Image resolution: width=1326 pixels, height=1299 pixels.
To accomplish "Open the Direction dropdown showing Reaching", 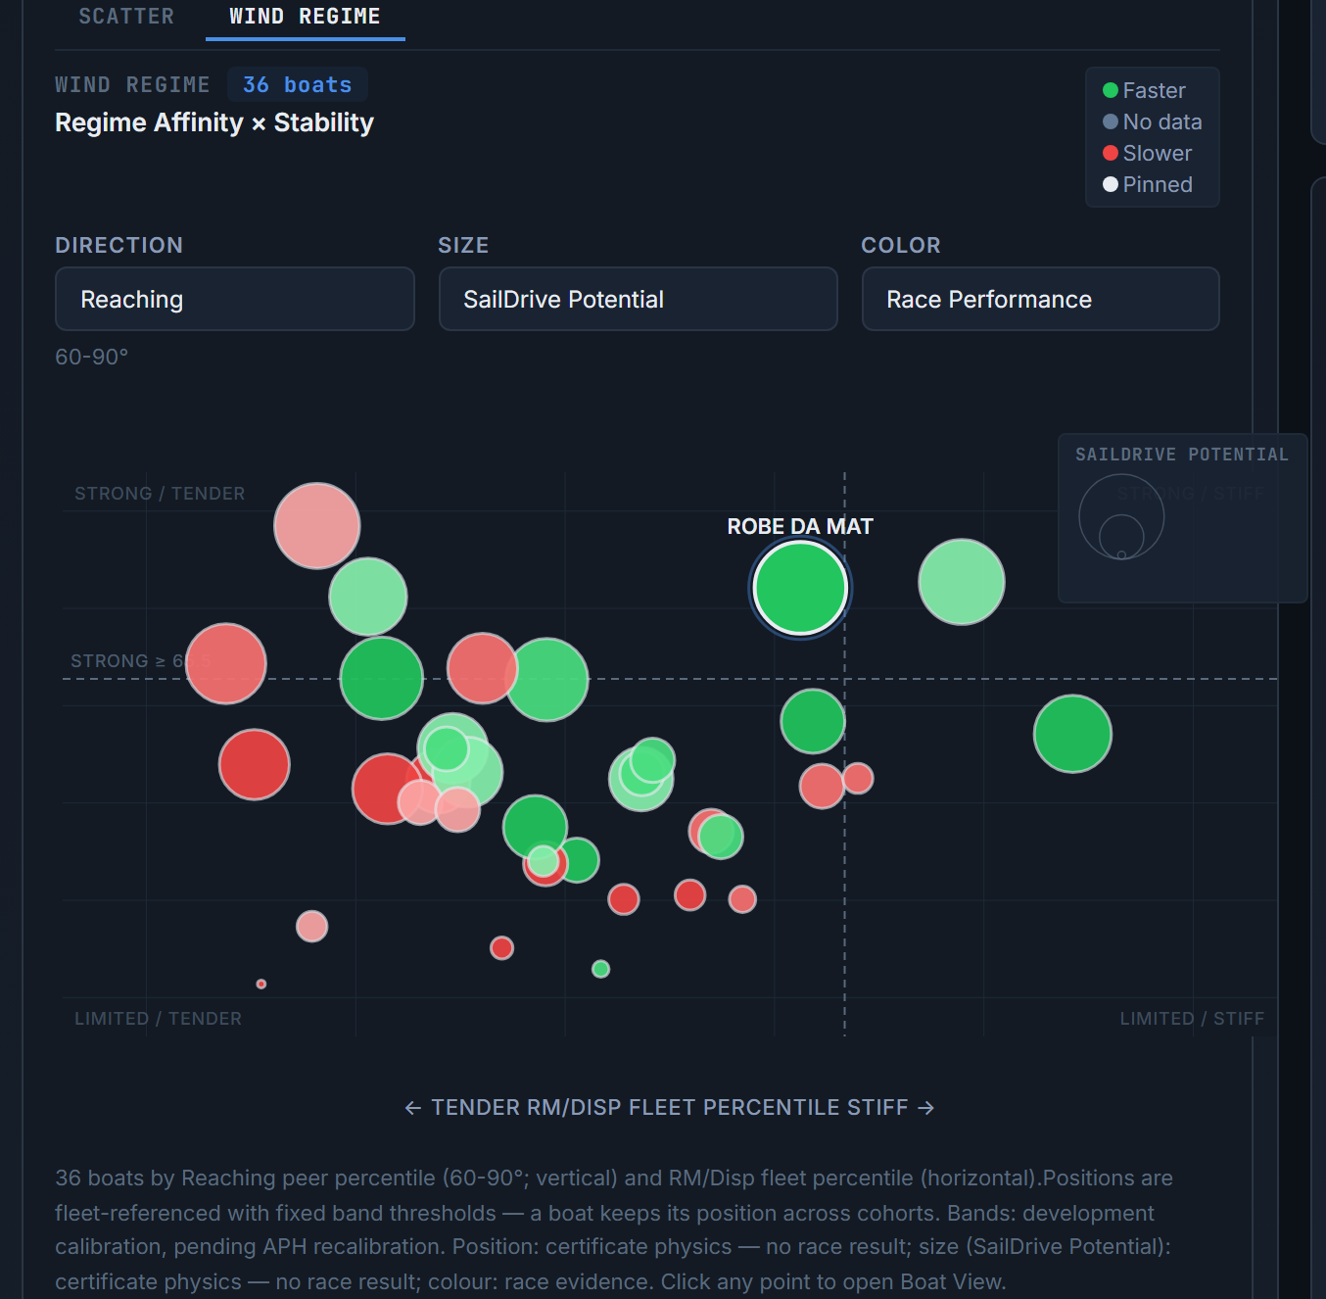I will pos(235,299).
